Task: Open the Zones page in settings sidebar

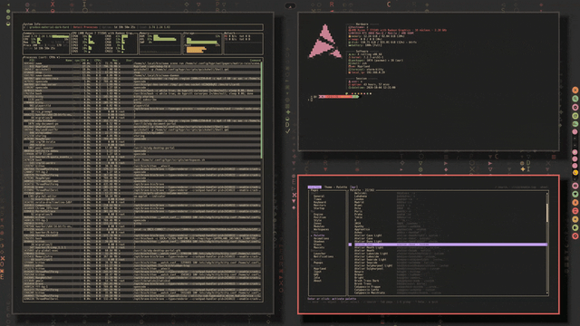Action: click(x=317, y=224)
